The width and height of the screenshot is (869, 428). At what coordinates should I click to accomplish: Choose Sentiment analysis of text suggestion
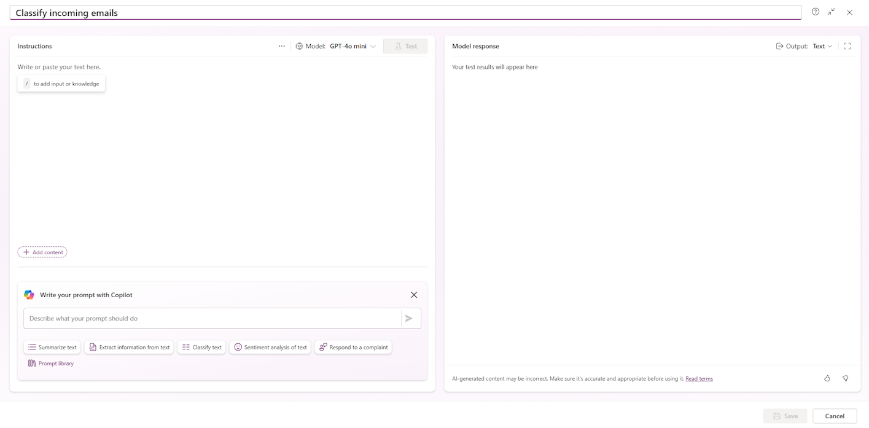(x=270, y=347)
